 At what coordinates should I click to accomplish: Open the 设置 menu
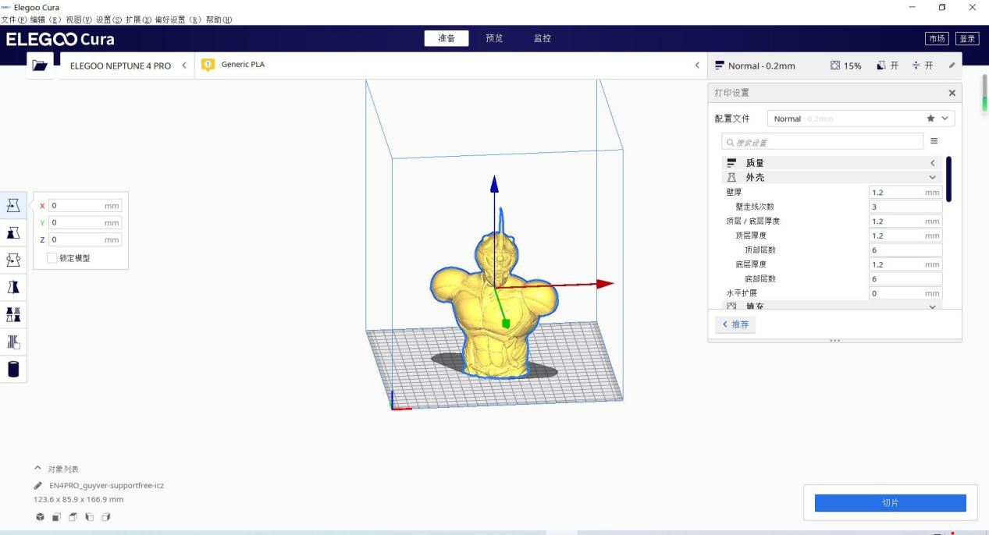point(109,19)
